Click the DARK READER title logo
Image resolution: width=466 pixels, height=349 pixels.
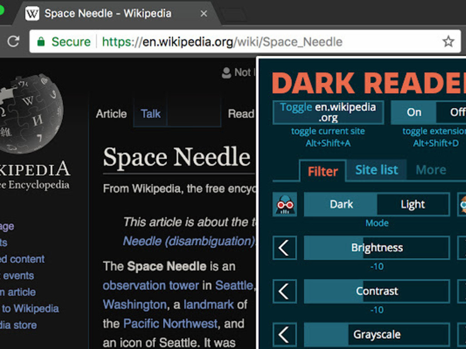pyautogui.click(x=369, y=83)
